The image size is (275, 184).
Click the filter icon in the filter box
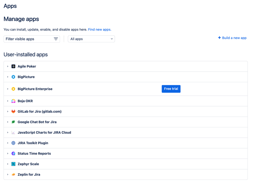coord(56,39)
